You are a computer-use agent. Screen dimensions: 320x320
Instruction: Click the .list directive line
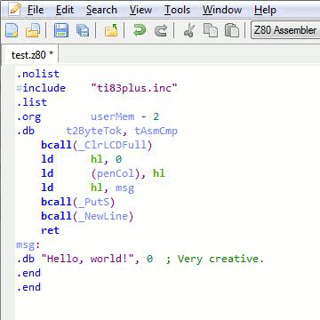32,102
